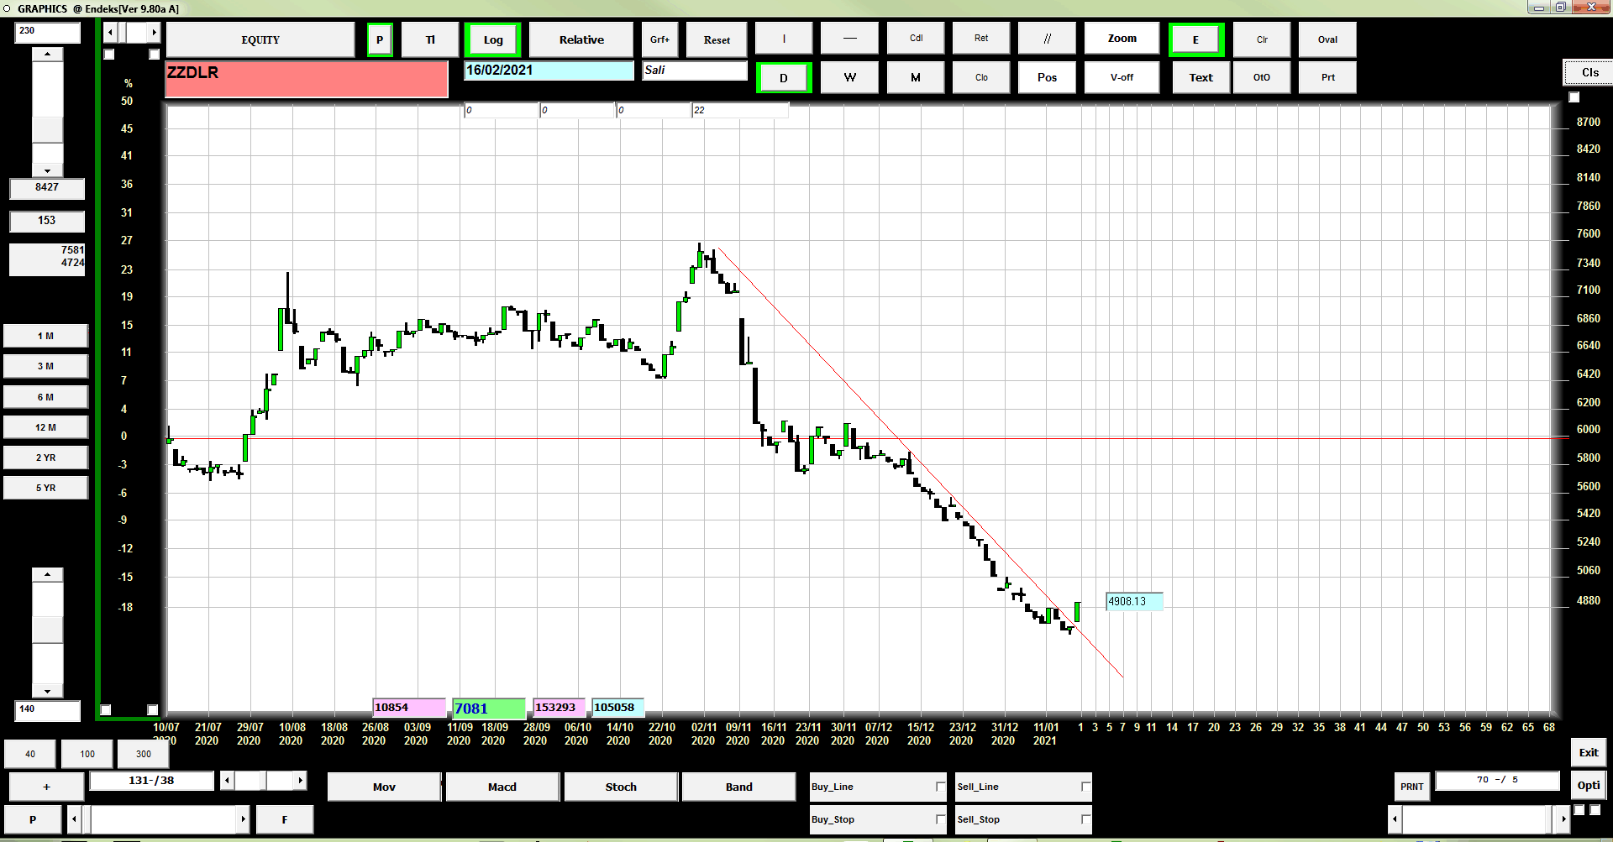The width and height of the screenshot is (1613, 842).
Task: Enable the Sell_Stop checkbox
Action: [x=1085, y=819]
